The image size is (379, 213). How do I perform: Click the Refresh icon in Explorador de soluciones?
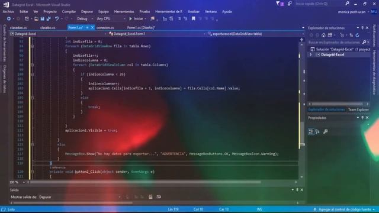[357, 35]
